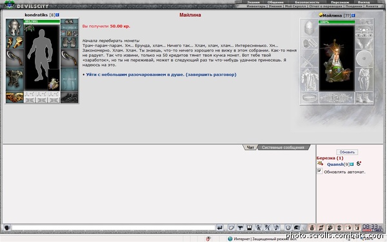Image resolution: width=387 pixels, height=242 pixels.
Task: Click kondratiks' gloves slot
Action: (70, 43)
